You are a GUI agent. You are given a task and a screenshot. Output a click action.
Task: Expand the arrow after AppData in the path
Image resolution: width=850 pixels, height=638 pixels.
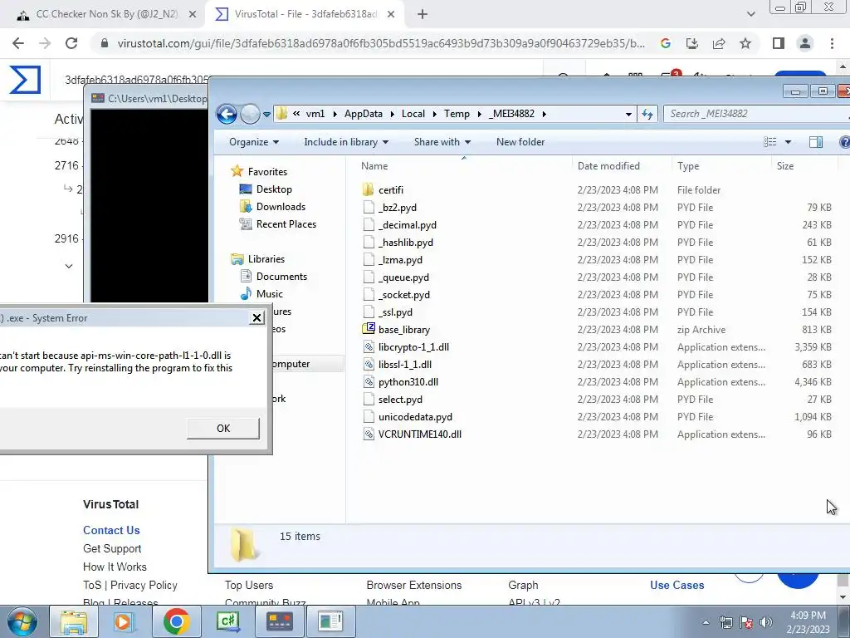(x=392, y=114)
